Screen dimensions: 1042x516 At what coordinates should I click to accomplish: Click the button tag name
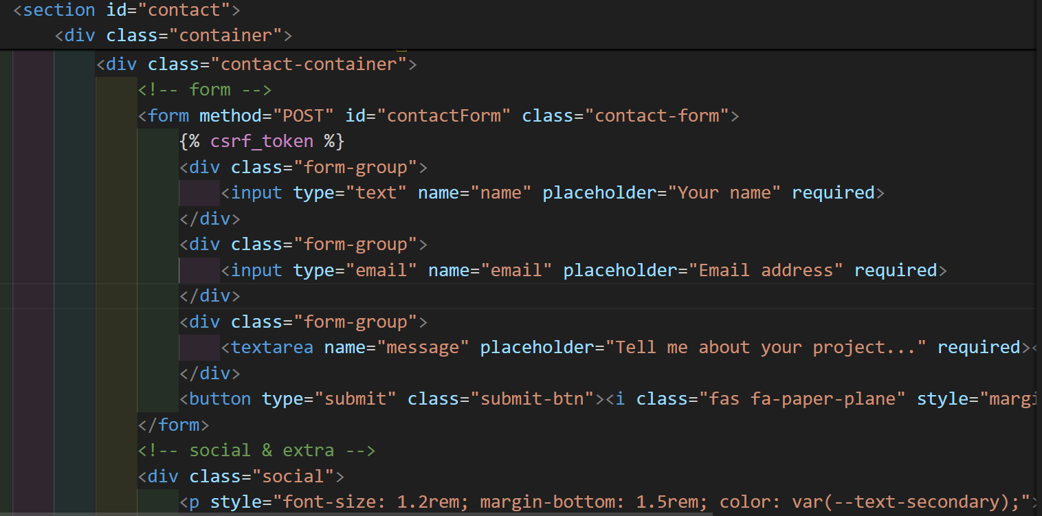(220, 399)
